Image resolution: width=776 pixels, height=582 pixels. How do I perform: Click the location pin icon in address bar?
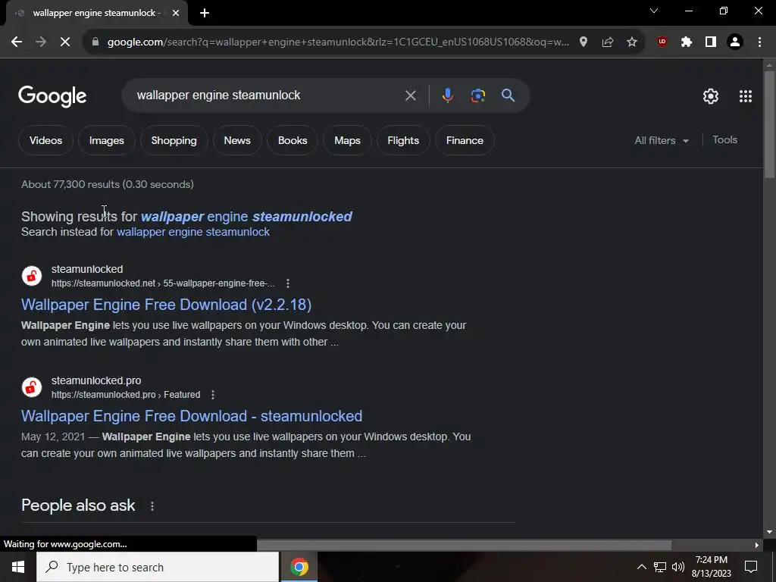(x=584, y=42)
